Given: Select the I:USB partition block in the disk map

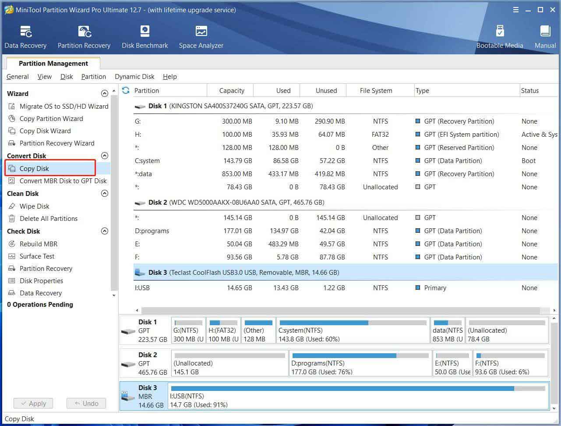Looking at the screenshot, I should 358,396.
